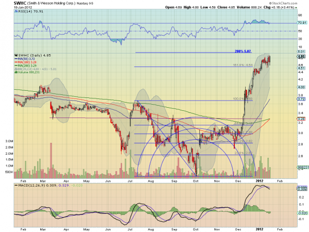
Task: Click the 161.8% 4.54 Fibonacci label
Action: [x=243, y=65]
